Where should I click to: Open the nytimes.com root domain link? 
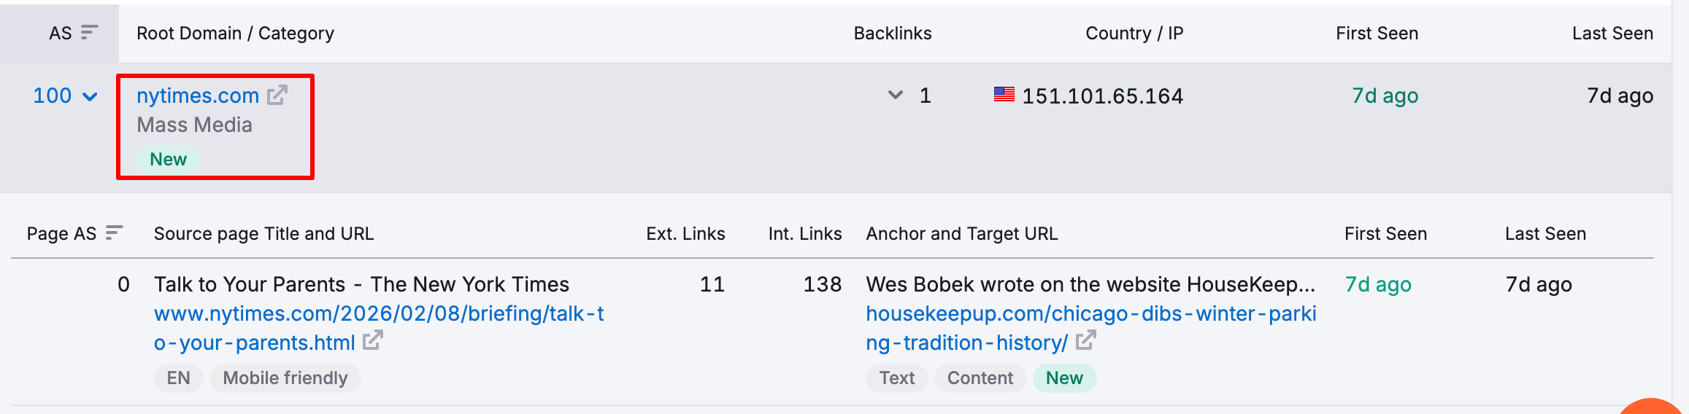point(198,95)
